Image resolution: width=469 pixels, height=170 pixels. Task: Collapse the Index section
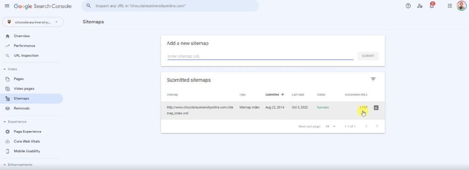[10, 69]
